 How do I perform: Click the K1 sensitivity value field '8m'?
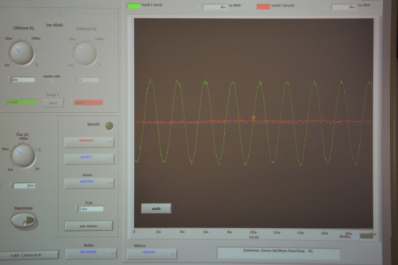click(23, 80)
